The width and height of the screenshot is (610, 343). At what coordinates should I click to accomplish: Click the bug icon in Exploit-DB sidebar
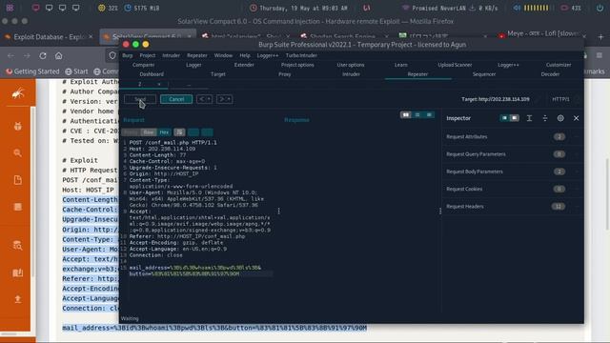click(17, 126)
